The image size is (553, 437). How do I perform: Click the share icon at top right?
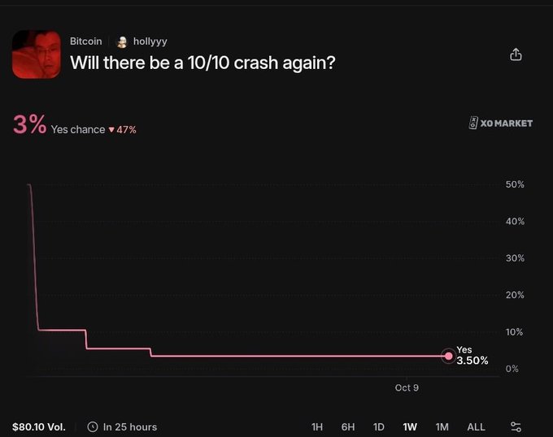pos(516,54)
